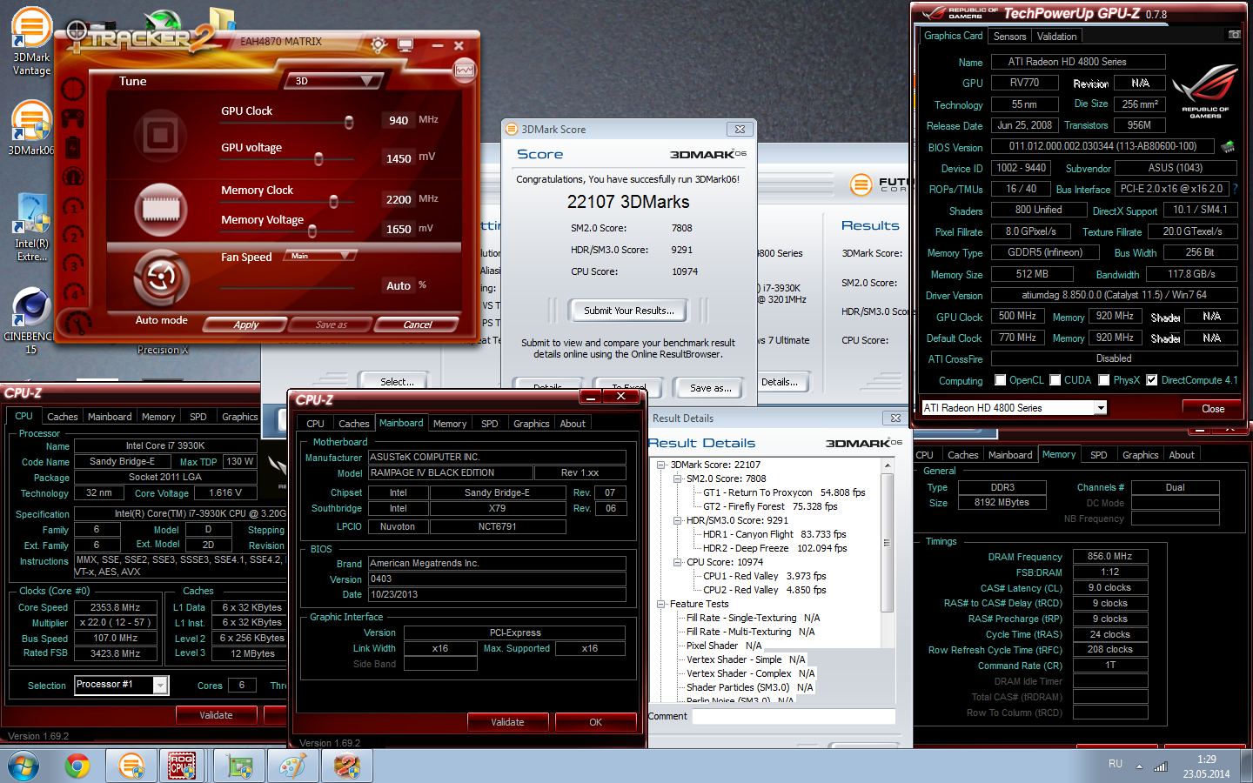Viewport: 1253px width, 783px height.
Task: Open iTracker2 settings gear icon
Action: pos(379,44)
